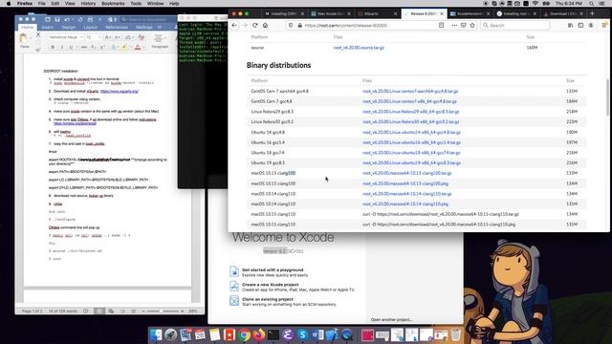Click the Word undo icon

pyautogui.click(x=67, y=19)
